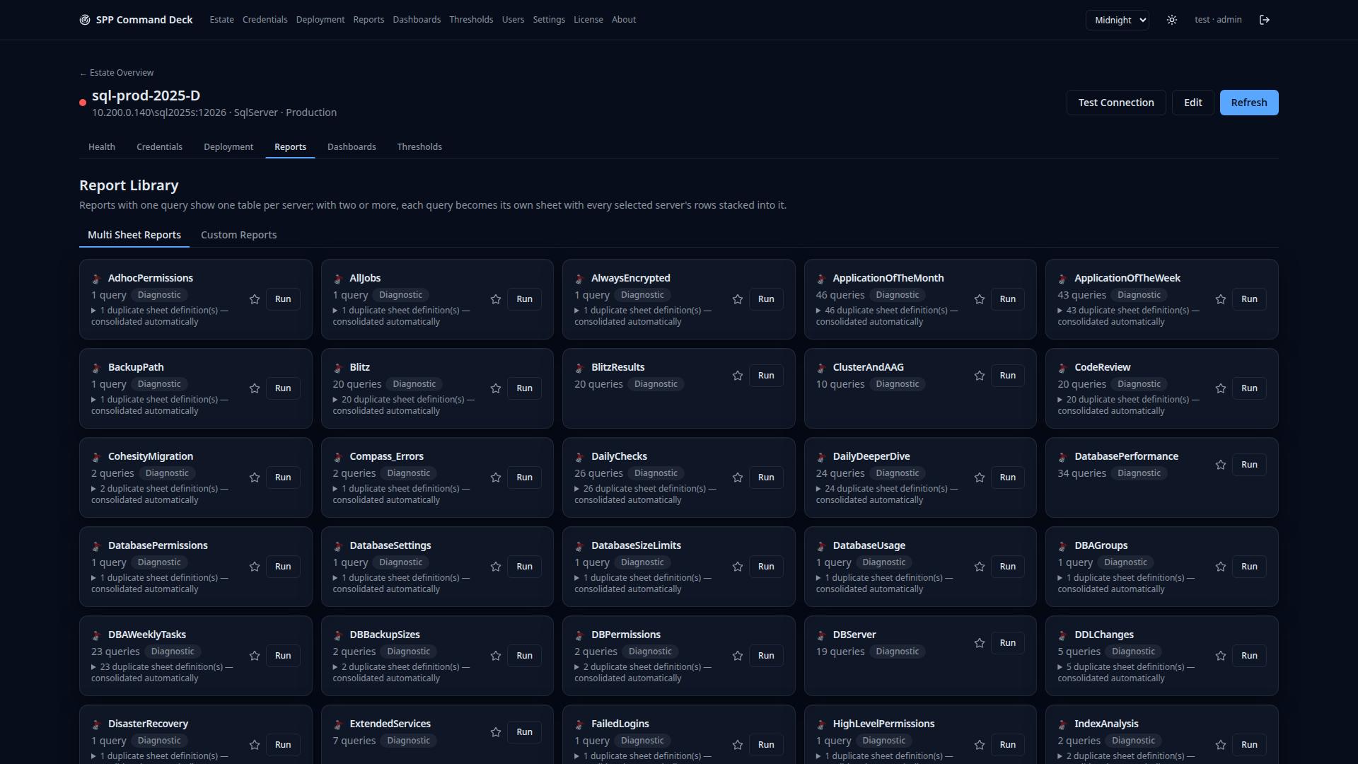Star the DBAWeeklyTasks report
The image size is (1358, 764).
coord(255,656)
